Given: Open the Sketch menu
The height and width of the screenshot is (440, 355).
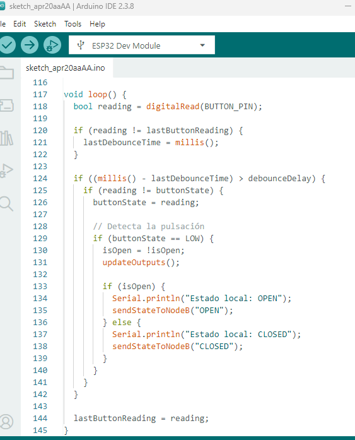Looking at the screenshot, I should (x=45, y=24).
